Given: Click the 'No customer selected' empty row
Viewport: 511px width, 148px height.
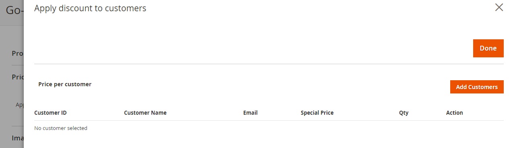Looking at the screenshot, I should pos(269,128).
